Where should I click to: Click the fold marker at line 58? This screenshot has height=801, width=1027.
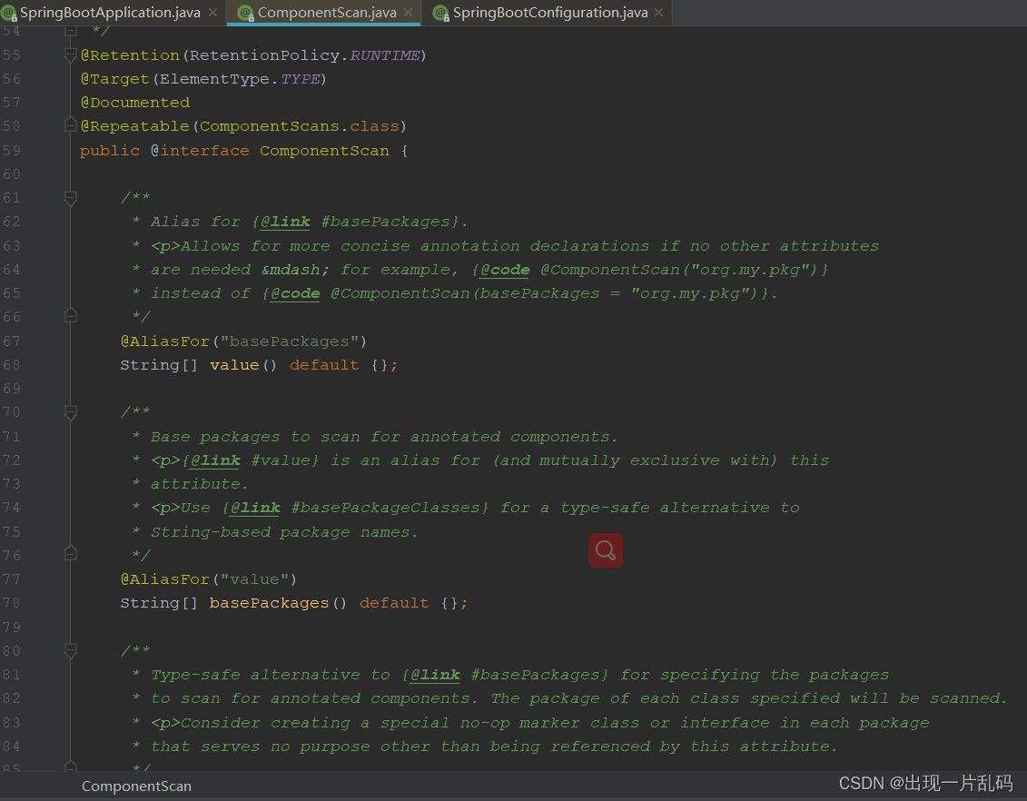point(71,125)
